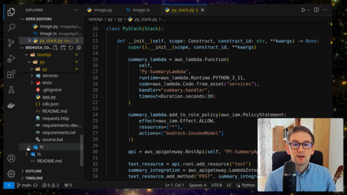Open the Explorer view in activity bar
This screenshot has height=195, width=347.
[x=11, y=12]
